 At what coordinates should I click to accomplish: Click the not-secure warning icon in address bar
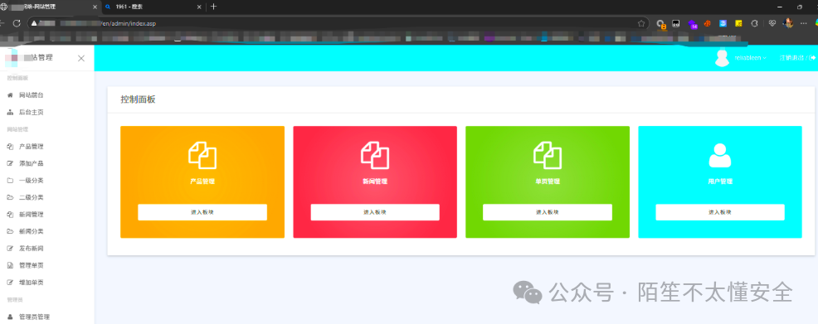pos(34,23)
